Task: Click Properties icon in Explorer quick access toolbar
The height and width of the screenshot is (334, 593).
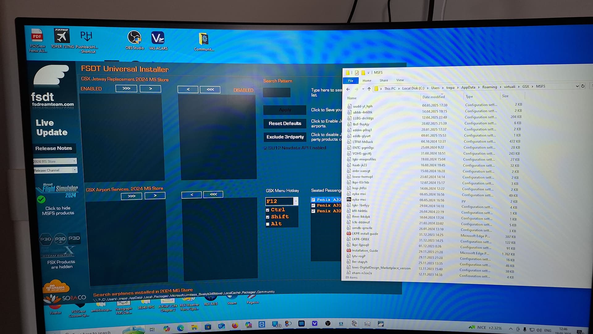Action: (357, 73)
